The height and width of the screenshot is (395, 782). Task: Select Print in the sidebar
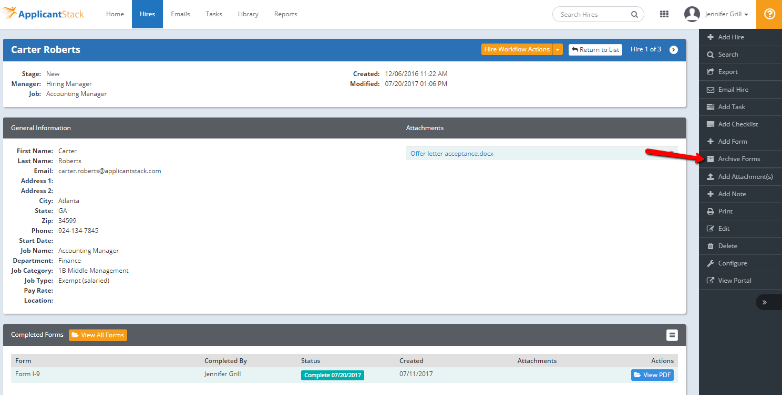click(725, 211)
